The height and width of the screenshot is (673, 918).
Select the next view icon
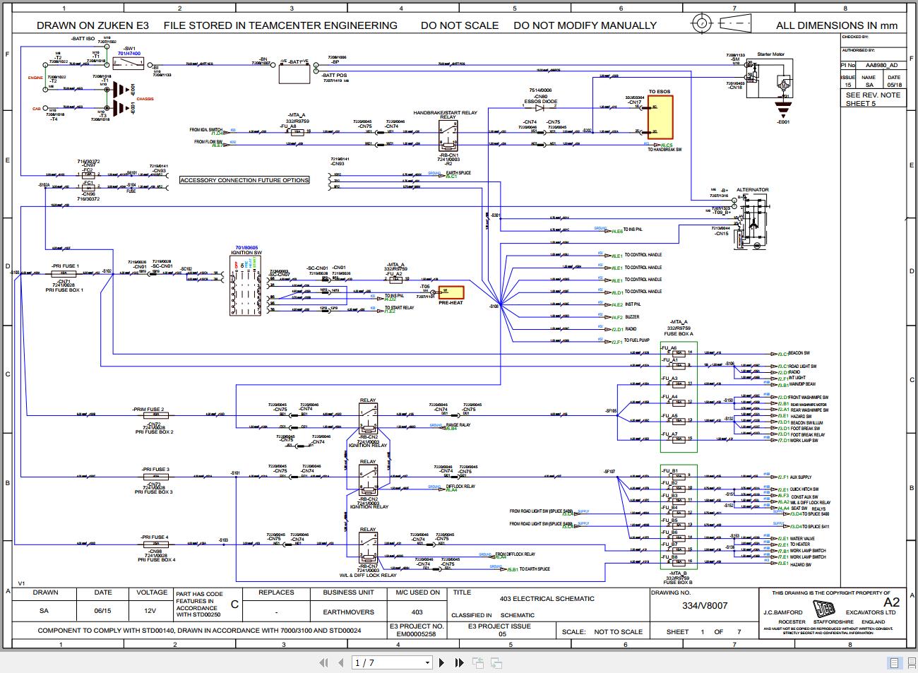[495, 662]
